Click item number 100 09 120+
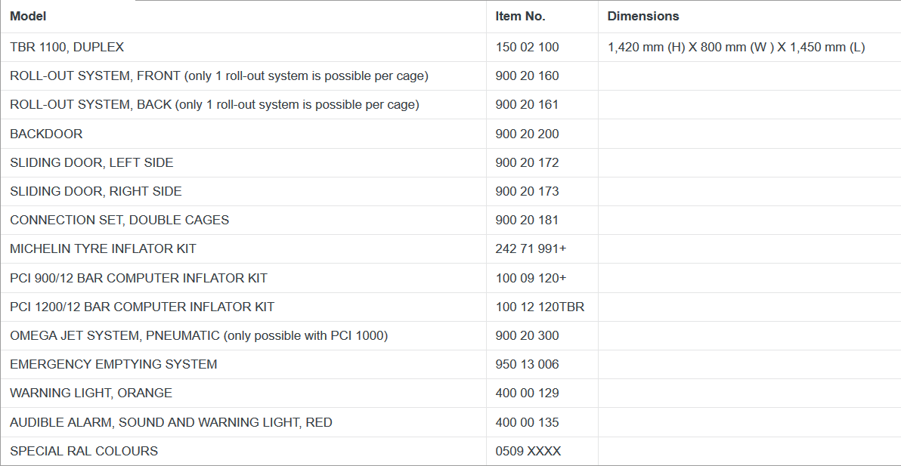Screen dimensions: 901x466 pyautogui.click(x=531, y=278)
